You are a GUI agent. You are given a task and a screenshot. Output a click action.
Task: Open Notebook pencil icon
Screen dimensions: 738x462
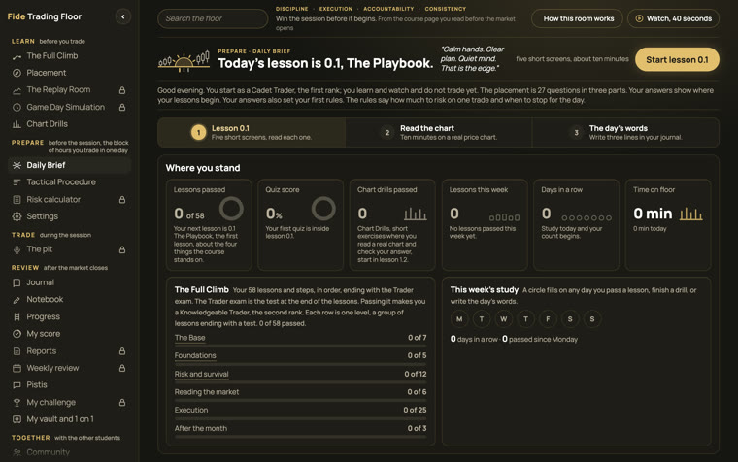click(17, 300)
